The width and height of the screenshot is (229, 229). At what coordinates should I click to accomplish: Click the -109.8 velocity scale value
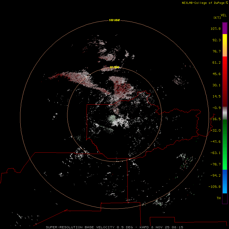[x=214, y=187]
